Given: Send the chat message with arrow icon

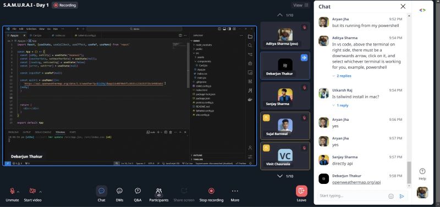Looking at the screenshot, I should 402,196.
